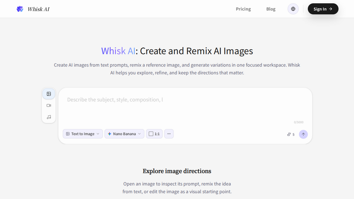
Task: Go to the Blog page
Action: click(271, 9)
